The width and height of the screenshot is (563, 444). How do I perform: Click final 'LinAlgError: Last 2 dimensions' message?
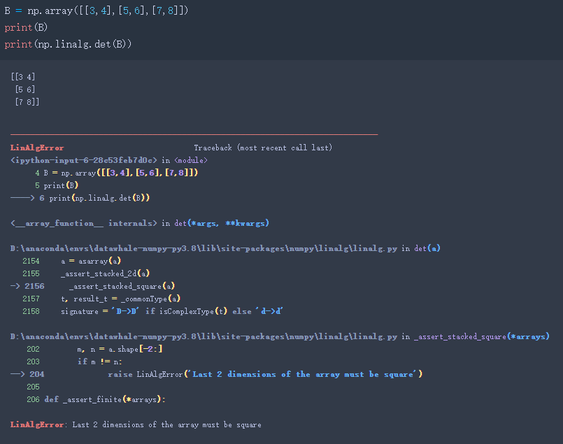136,424
